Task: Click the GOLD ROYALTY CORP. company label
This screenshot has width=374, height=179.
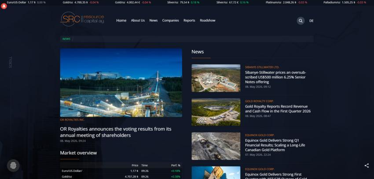Action: point(259,101)
